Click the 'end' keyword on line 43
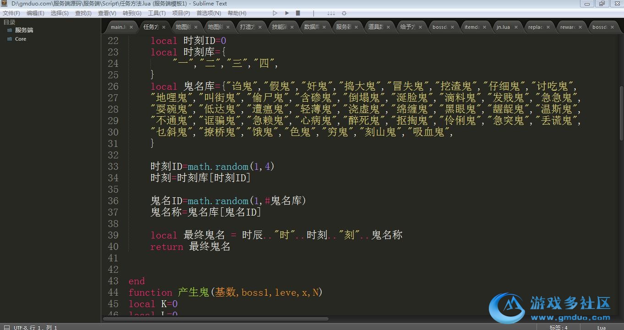The image size is (624, 330). point(137,281)
